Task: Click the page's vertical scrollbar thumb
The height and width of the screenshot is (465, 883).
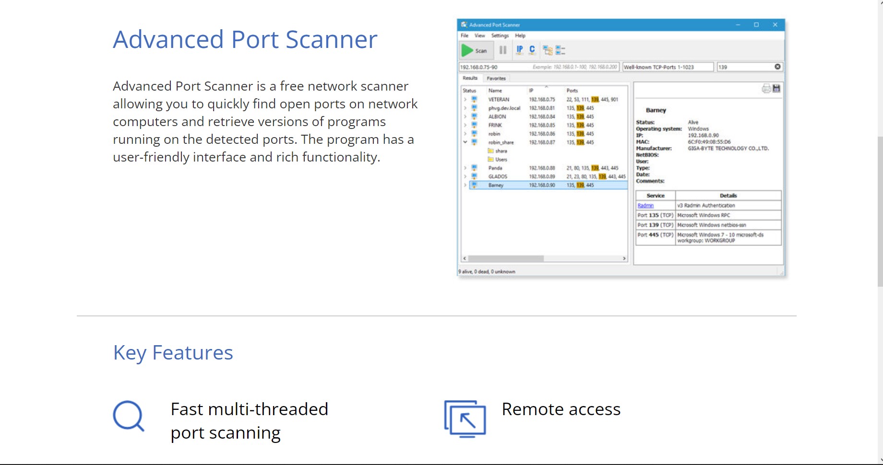Action: tap(880, 211)
